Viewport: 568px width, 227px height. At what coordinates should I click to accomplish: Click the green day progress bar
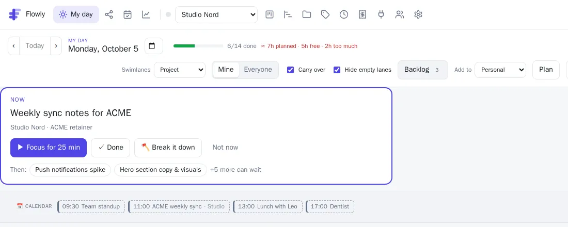pos(198,46)
